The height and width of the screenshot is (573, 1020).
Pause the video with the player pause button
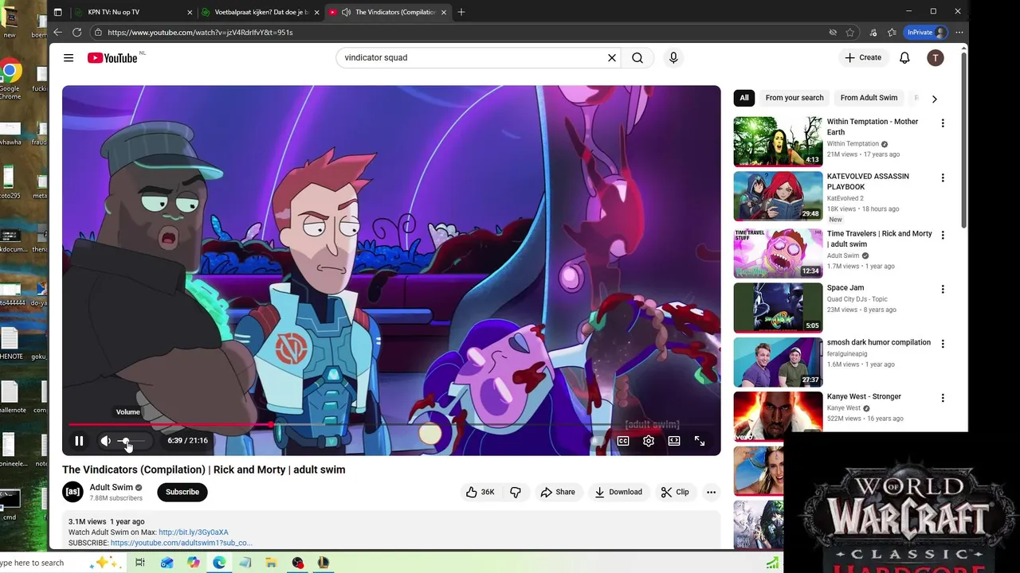coord(79,440)
